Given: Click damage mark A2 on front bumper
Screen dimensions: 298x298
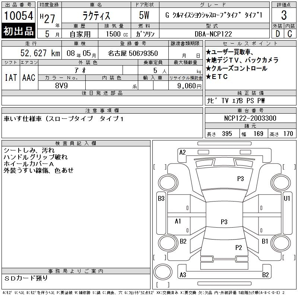Looking at the screenshot, I should coord(183,152).
